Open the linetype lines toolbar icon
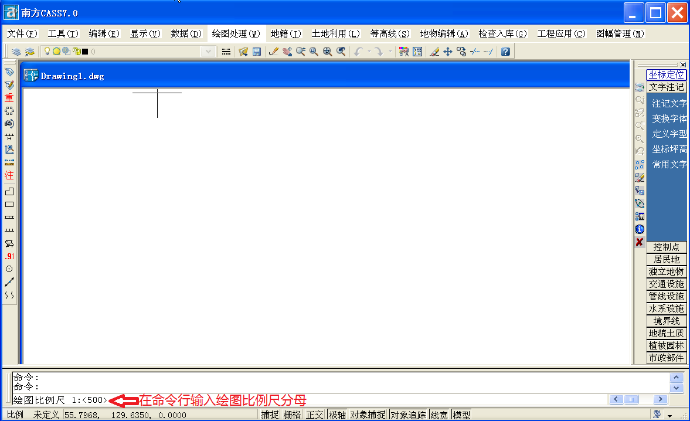This screenshot has height=421, width=690. click(226, 52)
